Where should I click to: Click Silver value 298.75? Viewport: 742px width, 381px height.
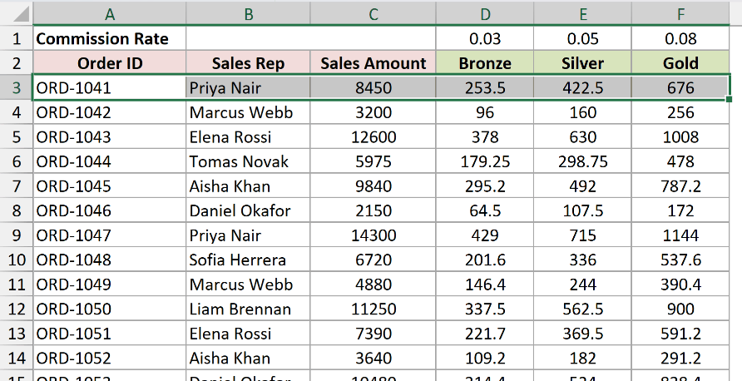click(583, 161)
